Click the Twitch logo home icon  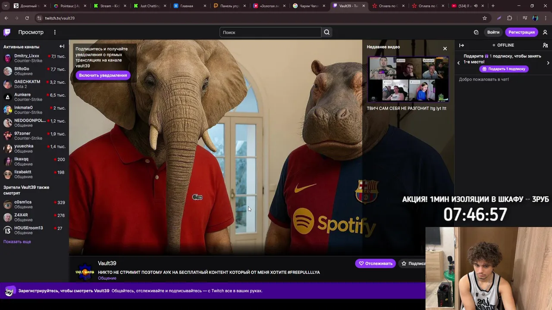click(7, 32)
